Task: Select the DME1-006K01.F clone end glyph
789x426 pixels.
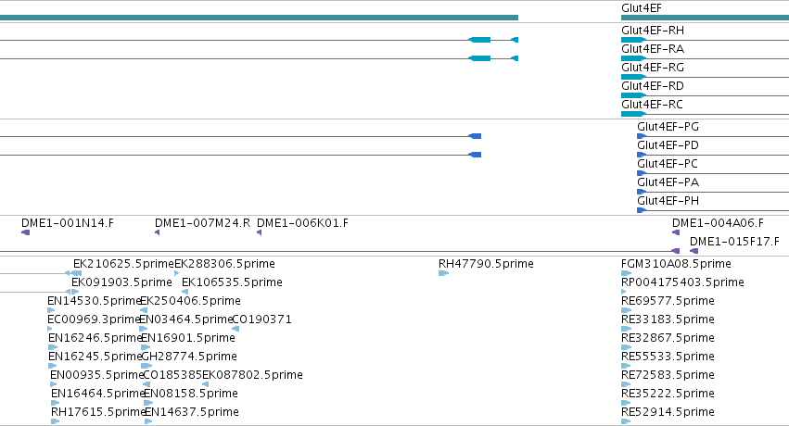Action: coord(260,232)
